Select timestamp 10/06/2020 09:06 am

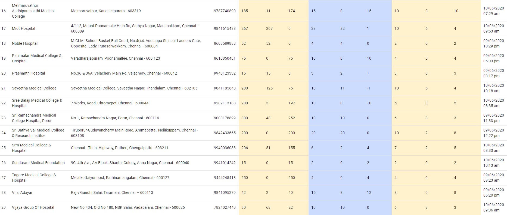pyautogui.click(x=494, y=207)
